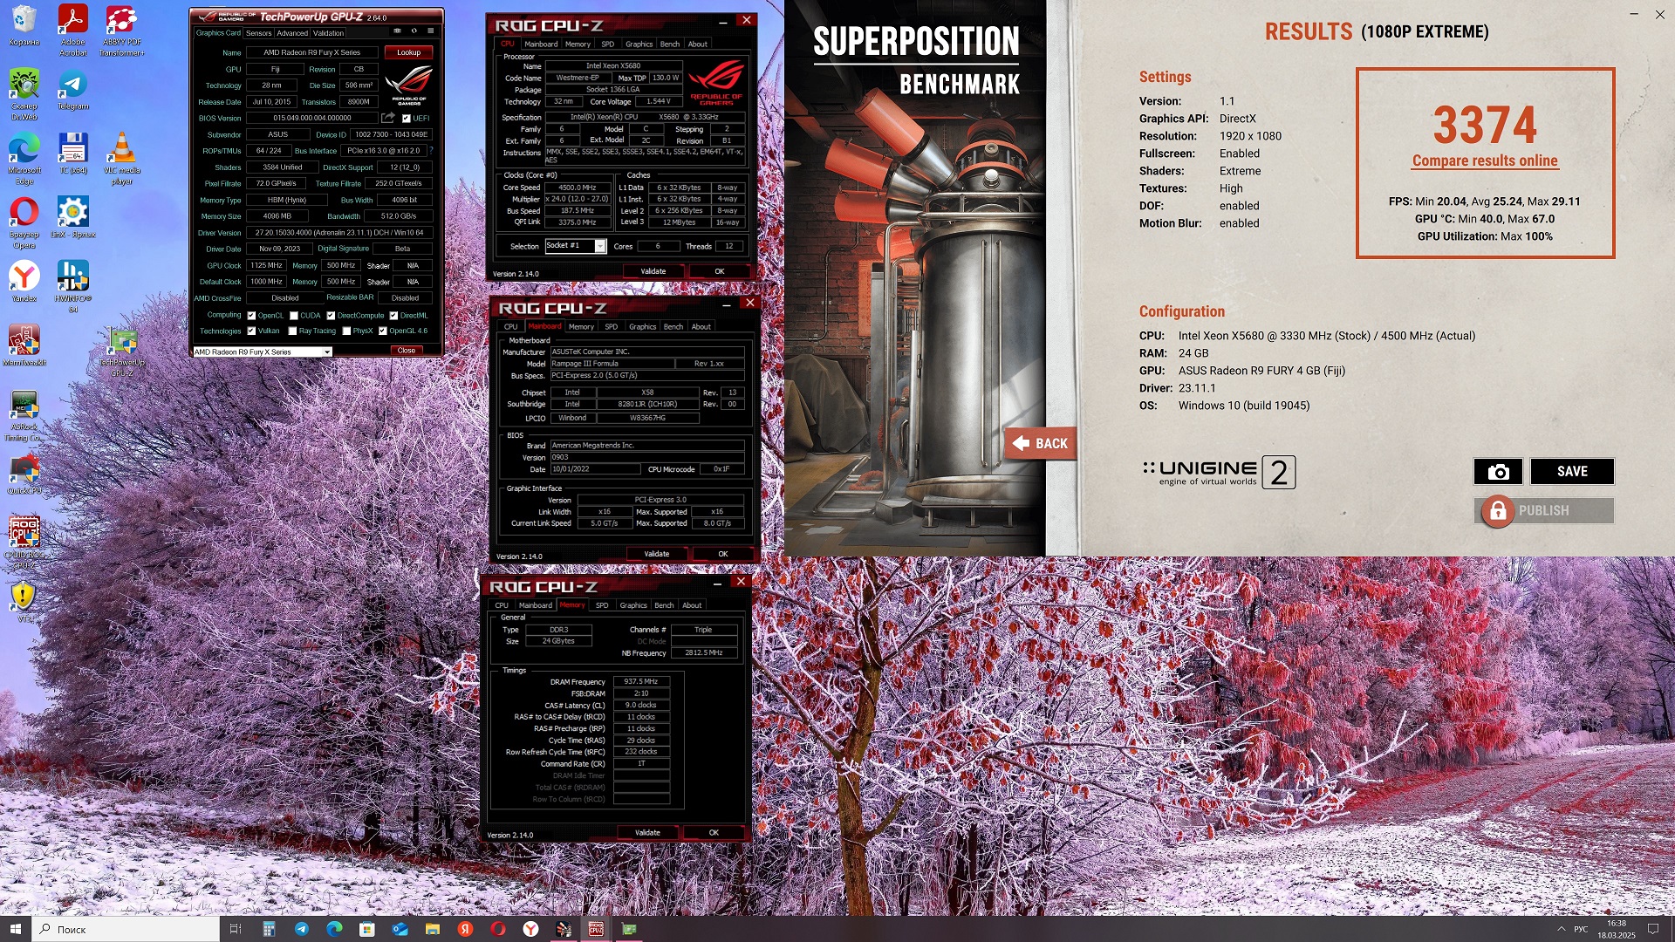Screen dimensions: 1675x942
Task: Open the Telegram desktop icon
Action: (73, 91)
